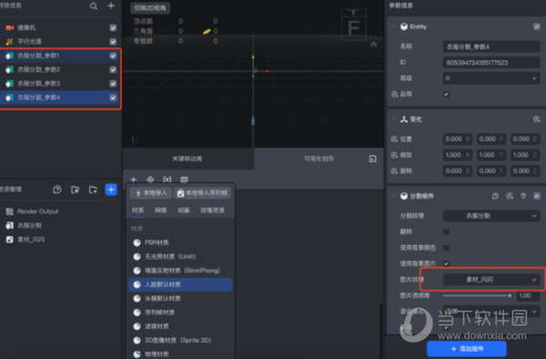The height and width of the screenshot is (359, 546).
Task: Click the keyframe icon next to 旋转
Action: (394, 171)
